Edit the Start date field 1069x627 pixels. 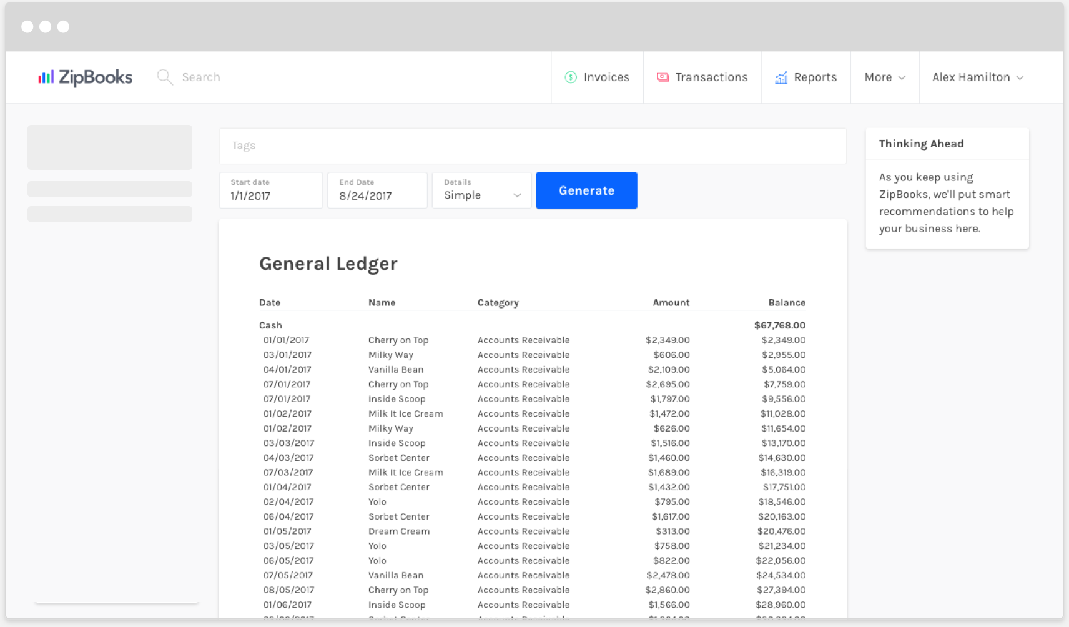270,190
